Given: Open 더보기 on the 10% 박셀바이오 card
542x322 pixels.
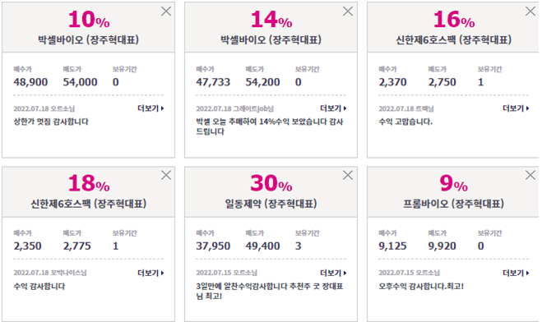Looking at the screenshot, I should click(151, 108).
